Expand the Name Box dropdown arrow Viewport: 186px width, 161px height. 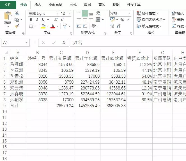coord(27,42)
